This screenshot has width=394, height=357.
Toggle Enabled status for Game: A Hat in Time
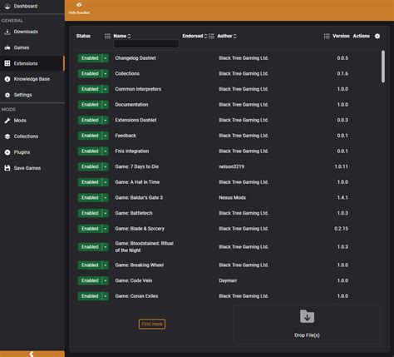click(x=90, y=182)
